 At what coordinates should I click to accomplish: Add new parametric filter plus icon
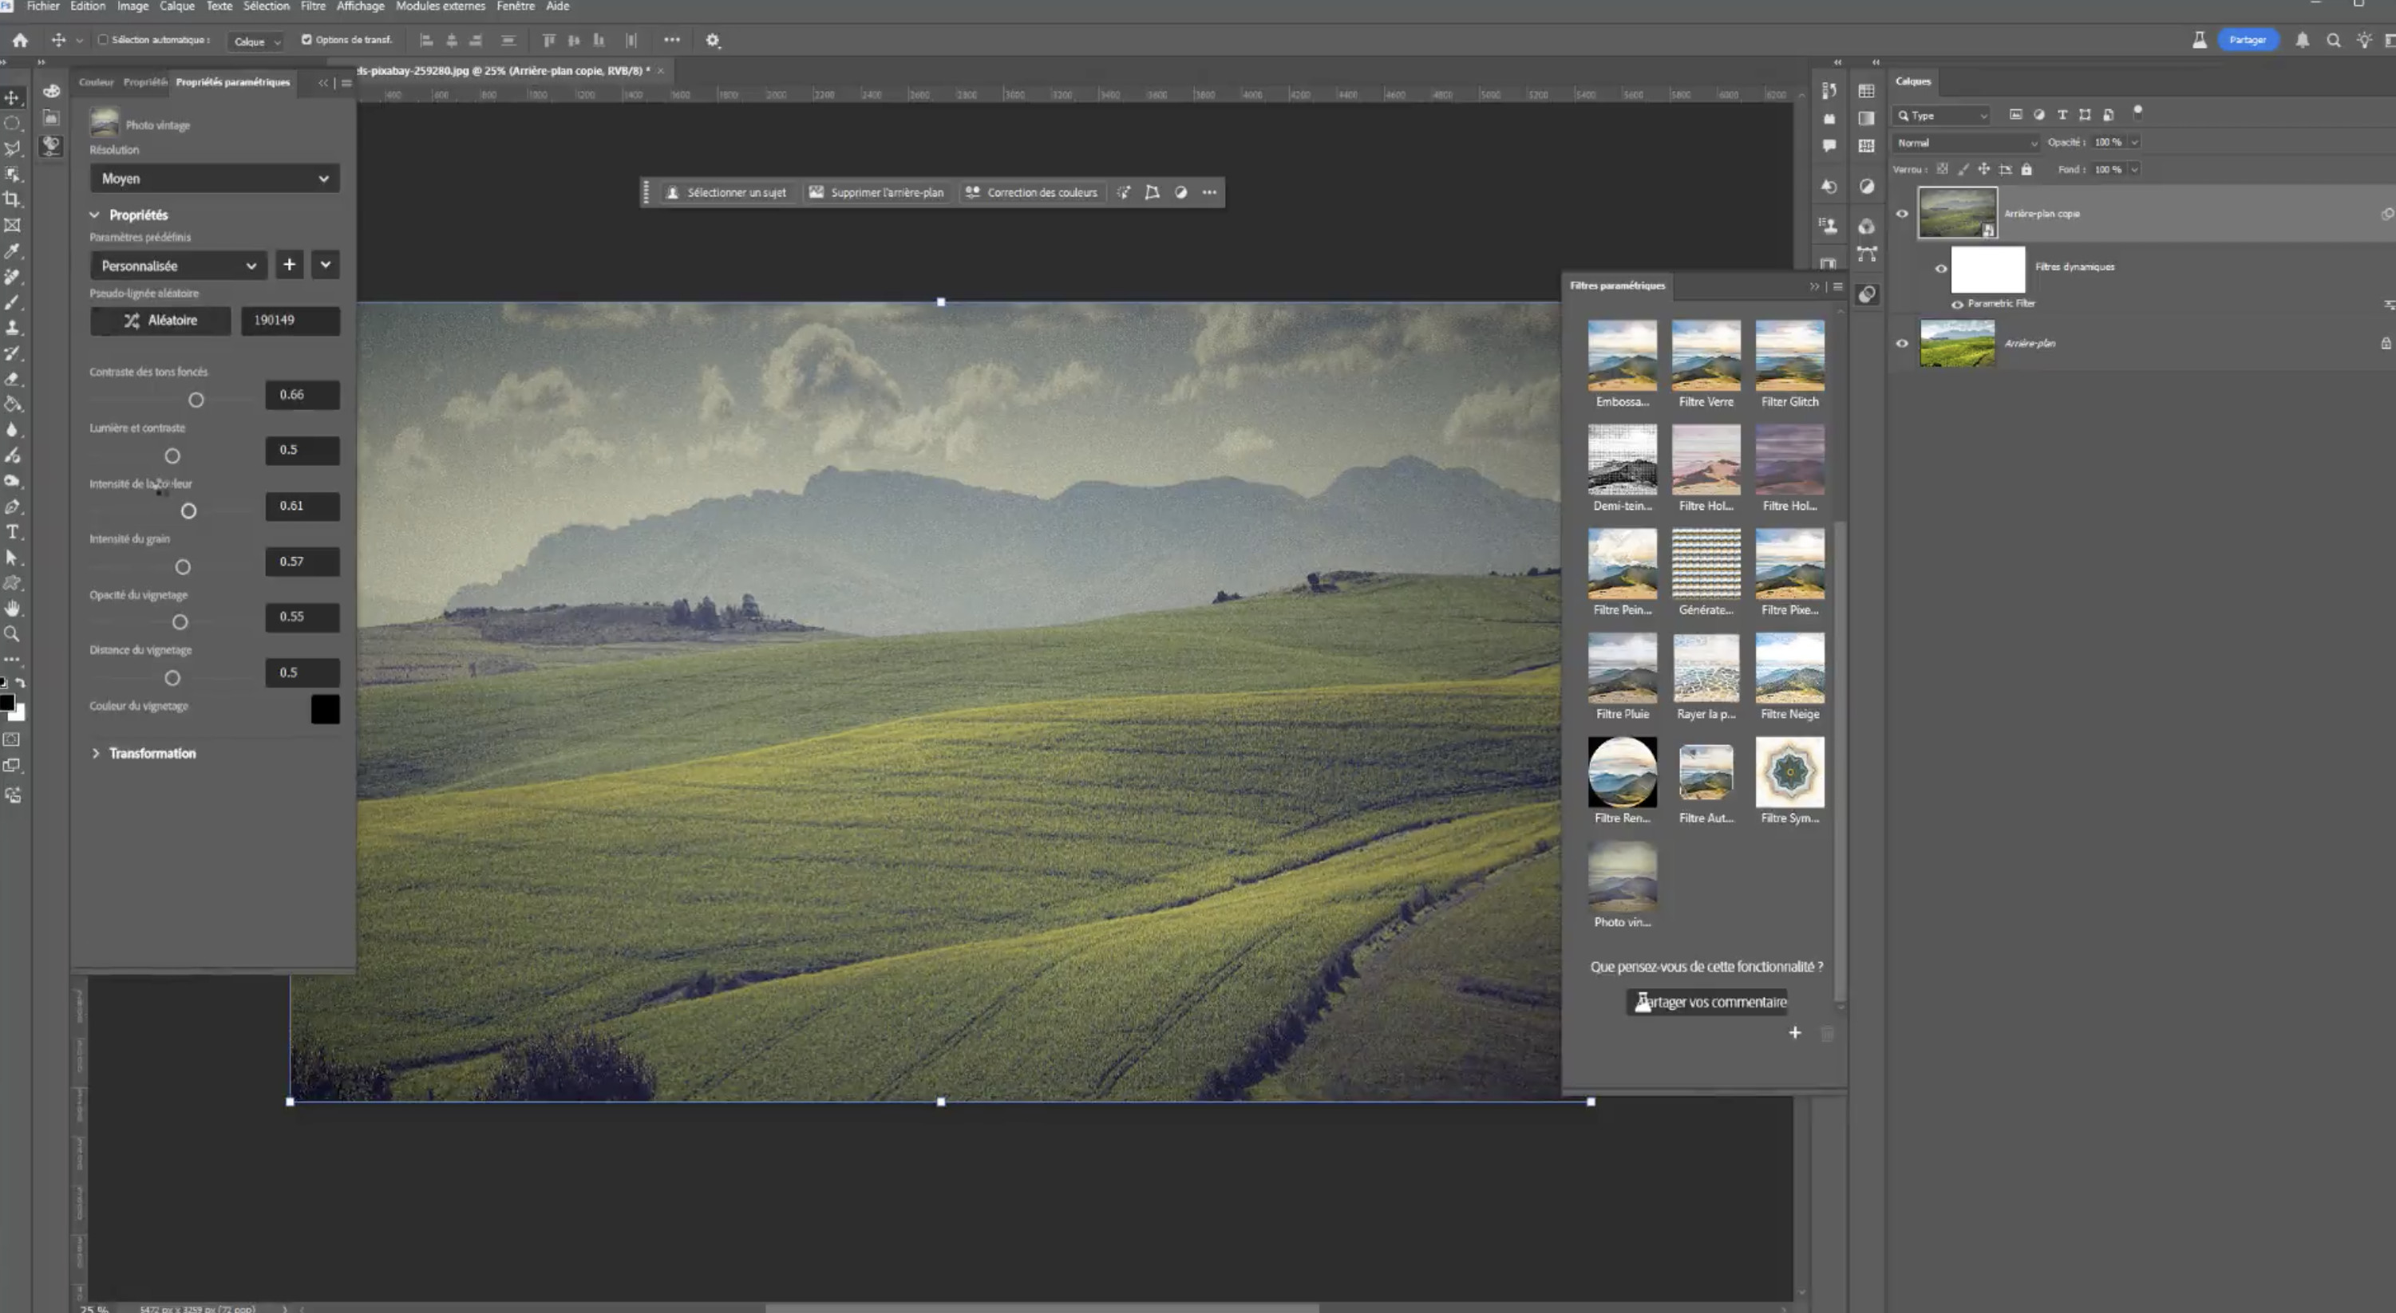1795,1032
